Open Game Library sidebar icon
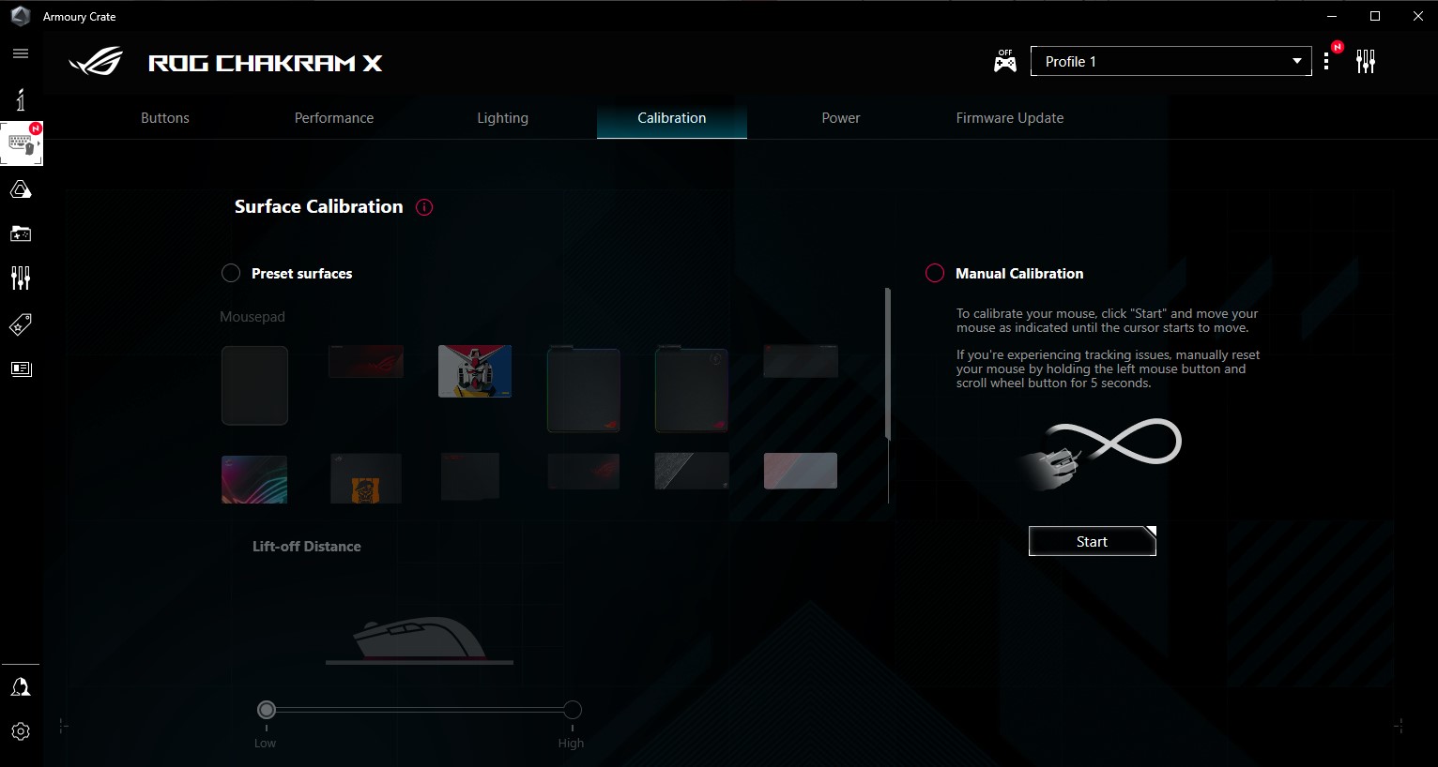Viewport: 1438px width, 767px height. (x=21, y=233)
